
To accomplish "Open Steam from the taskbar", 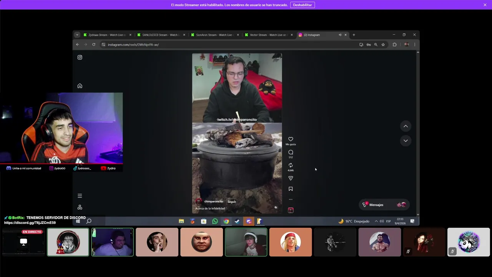I will point(238,221).
